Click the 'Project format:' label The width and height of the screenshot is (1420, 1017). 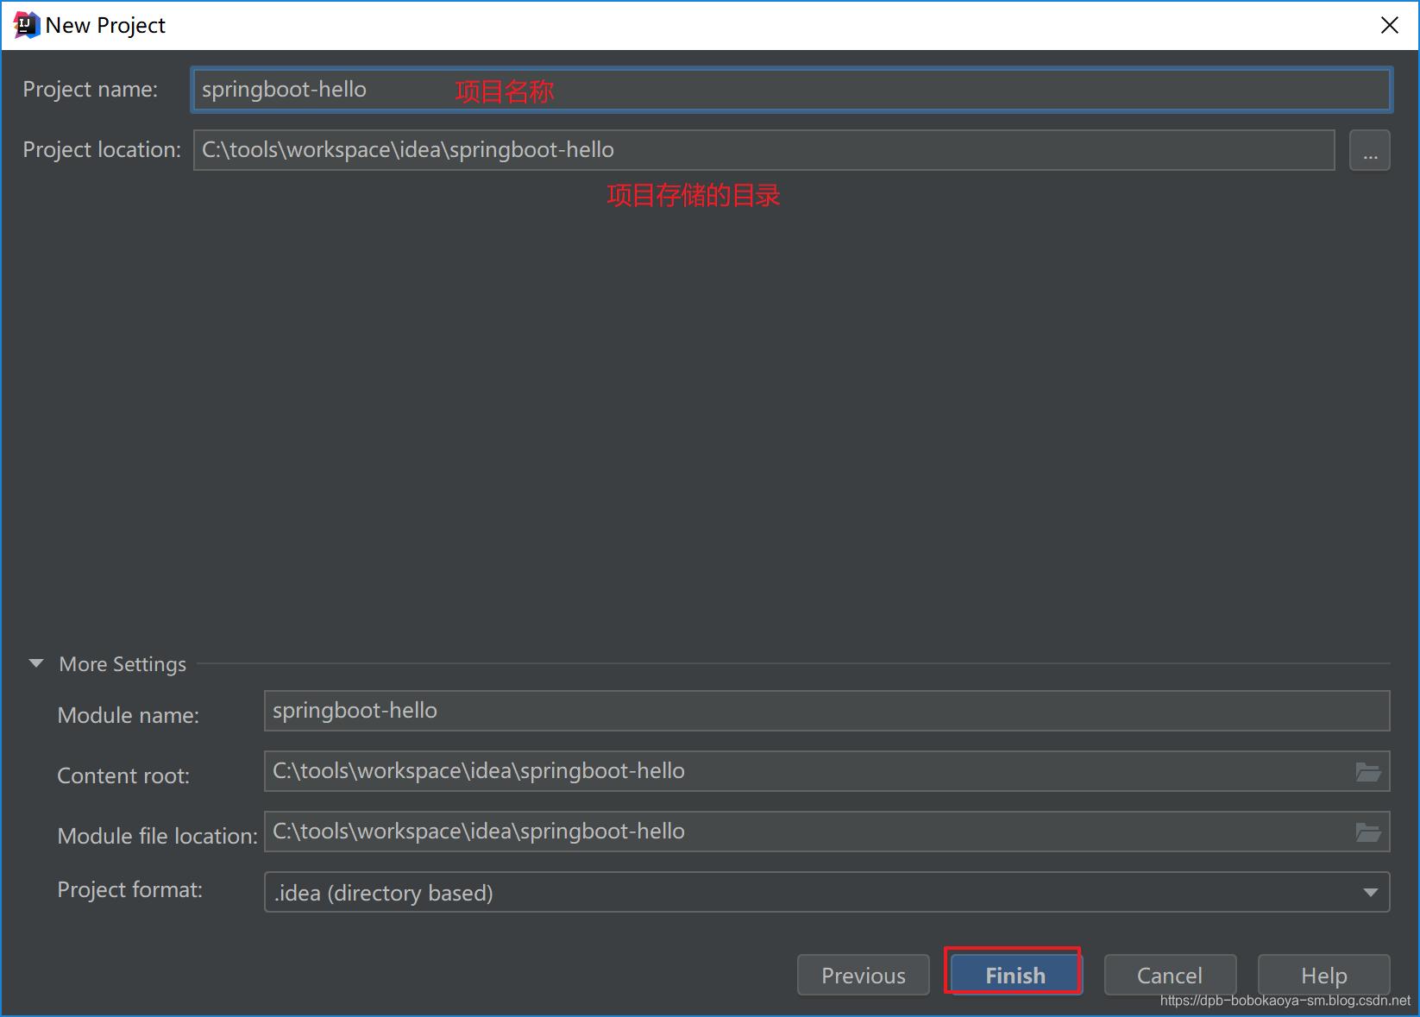[130, 890]
